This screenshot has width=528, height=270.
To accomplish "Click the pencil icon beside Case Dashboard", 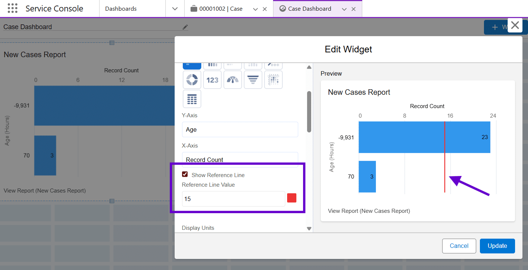I will 185,27.
